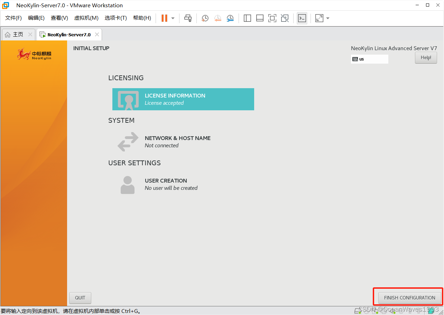Show or hide the library sidebar
This screenshot has width=444, height=315.
pos(247,18)
